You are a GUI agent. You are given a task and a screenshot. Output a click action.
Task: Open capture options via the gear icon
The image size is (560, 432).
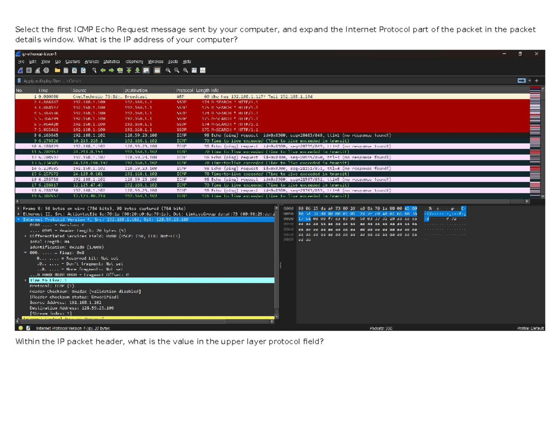(x=46, y=70)
